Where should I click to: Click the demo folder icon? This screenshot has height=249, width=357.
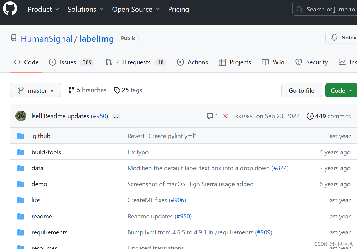[x=21, y=184]
